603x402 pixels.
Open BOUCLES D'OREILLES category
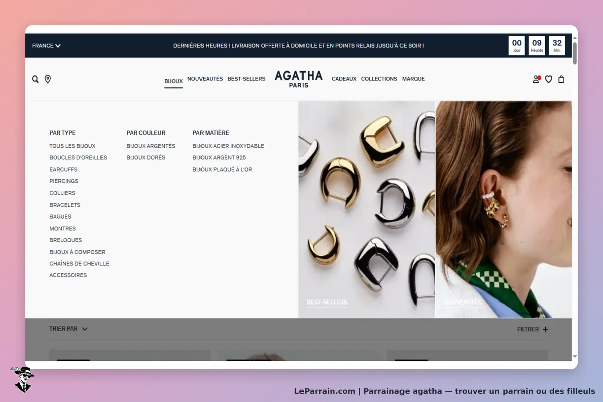78,158
